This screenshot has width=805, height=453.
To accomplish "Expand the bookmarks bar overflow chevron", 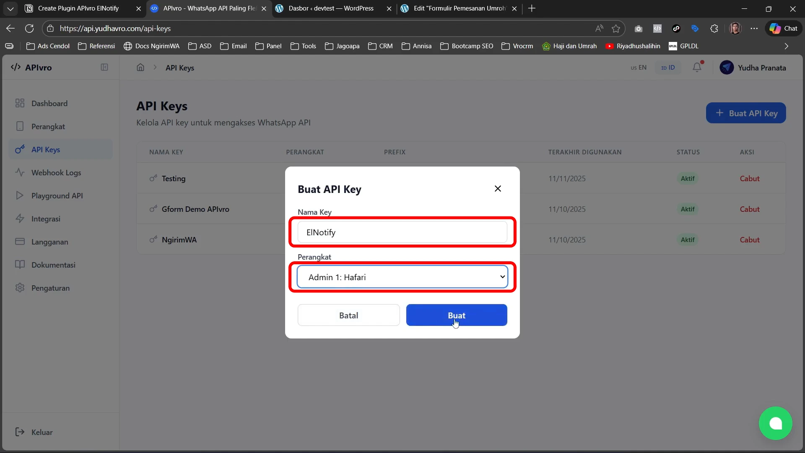I will click(786, 46).
